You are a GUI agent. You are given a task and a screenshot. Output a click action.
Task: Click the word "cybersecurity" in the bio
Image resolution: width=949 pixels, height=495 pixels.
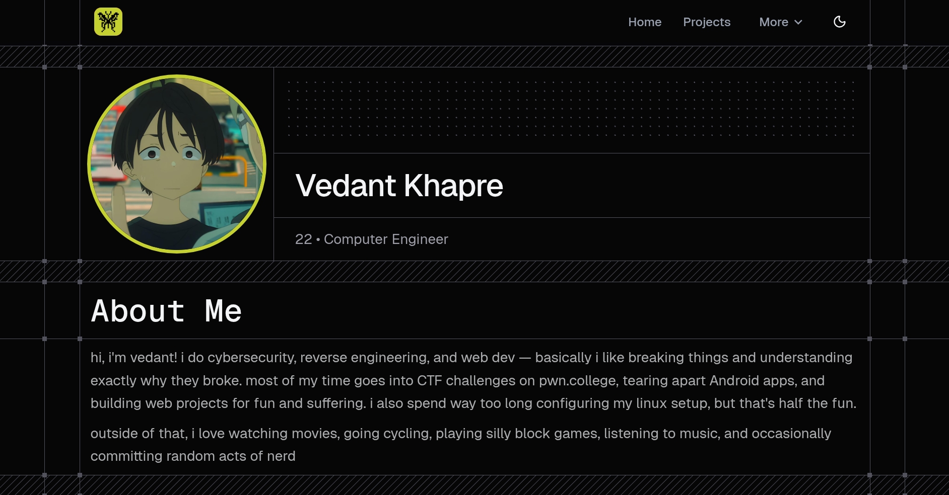pos(251,358)
